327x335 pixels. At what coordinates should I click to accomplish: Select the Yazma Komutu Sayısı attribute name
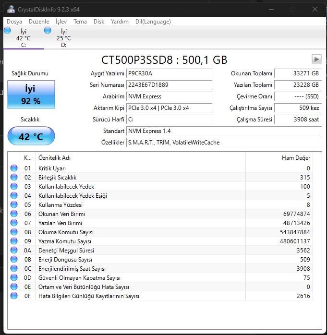64,241
